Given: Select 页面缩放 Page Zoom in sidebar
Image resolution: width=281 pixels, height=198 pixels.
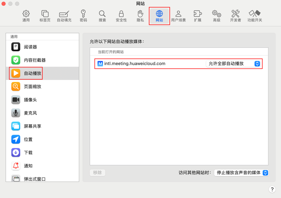Looking at the screenshot, I should 42,87.
